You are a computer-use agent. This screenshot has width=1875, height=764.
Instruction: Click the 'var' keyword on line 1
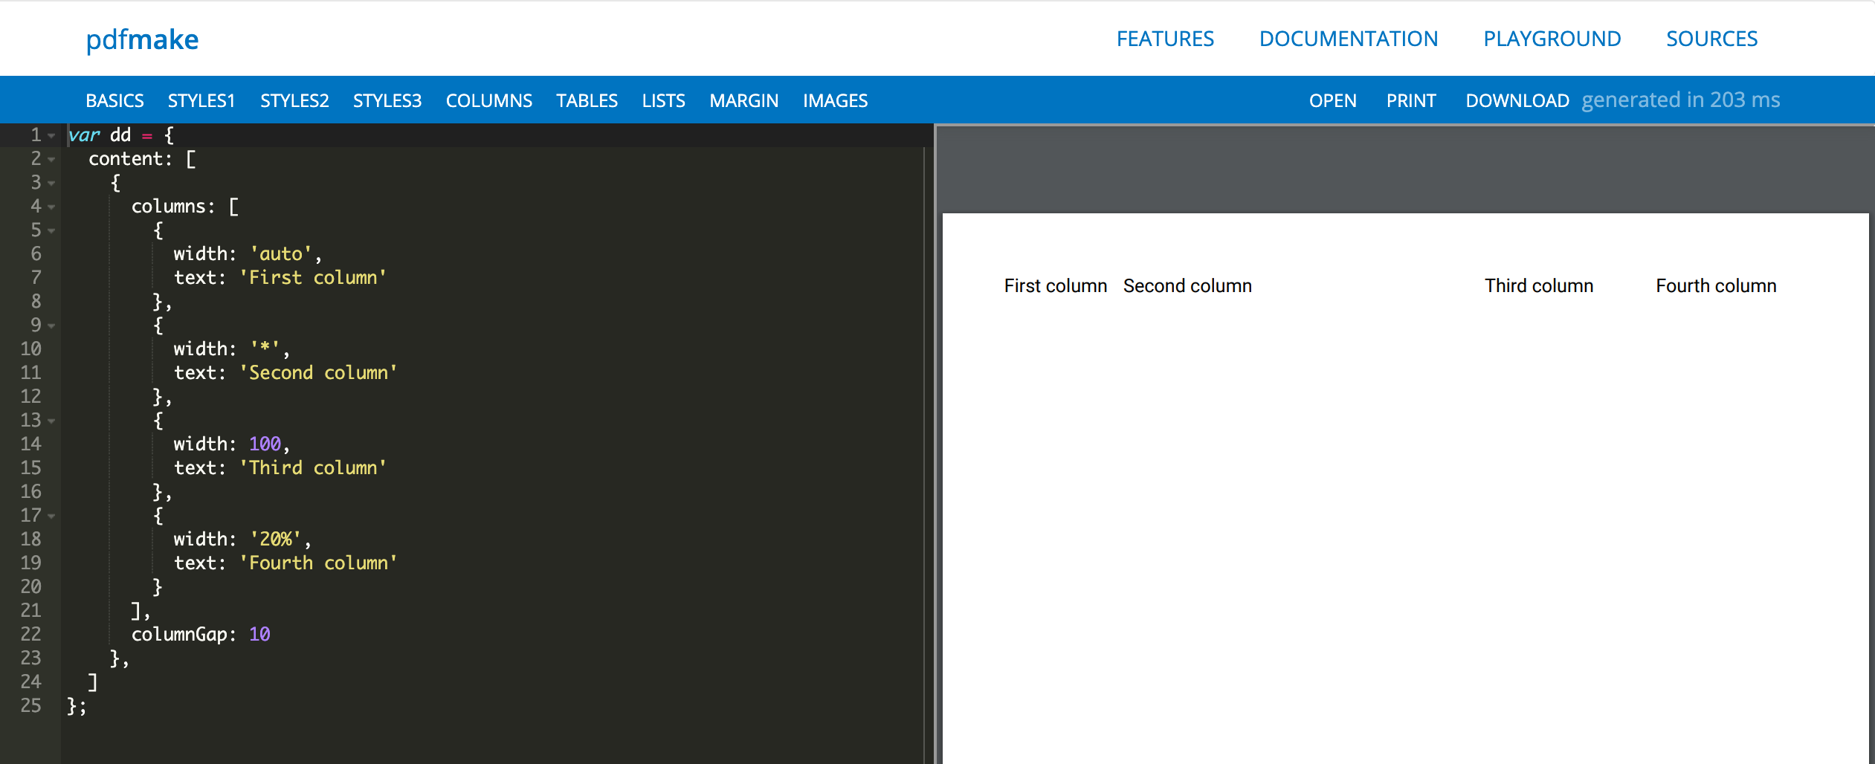[x=83, y=135]
